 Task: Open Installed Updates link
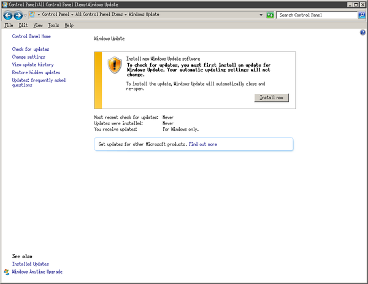pyautogui.click(x=31, y=264)
